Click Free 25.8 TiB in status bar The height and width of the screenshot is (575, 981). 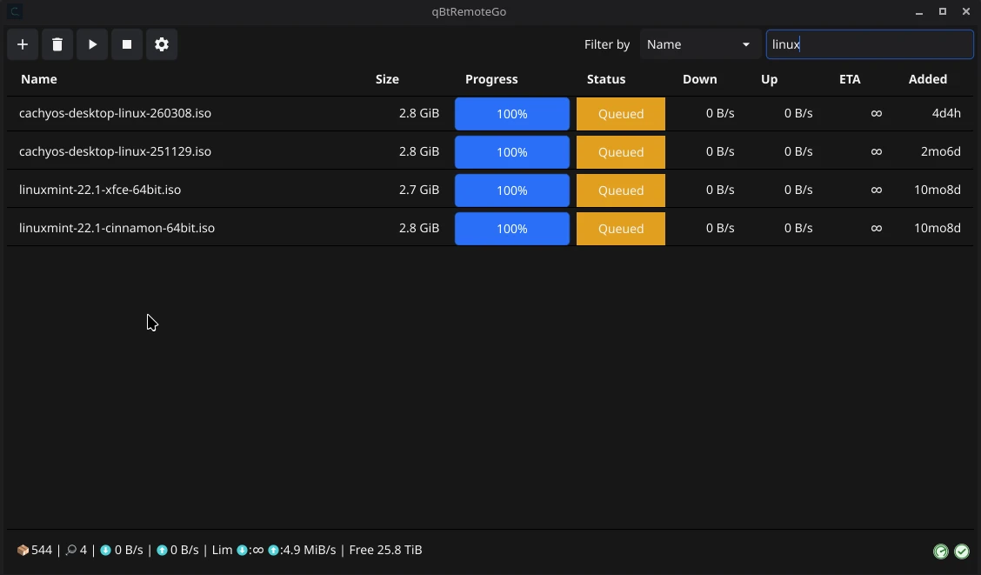(385, 550)
